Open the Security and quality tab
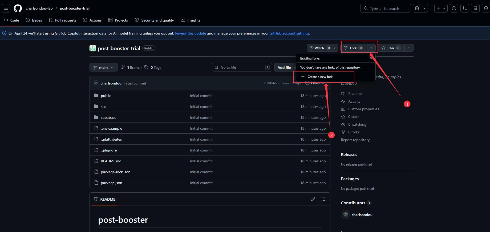This screenshot has height=232, width=490. pos(154,20)
